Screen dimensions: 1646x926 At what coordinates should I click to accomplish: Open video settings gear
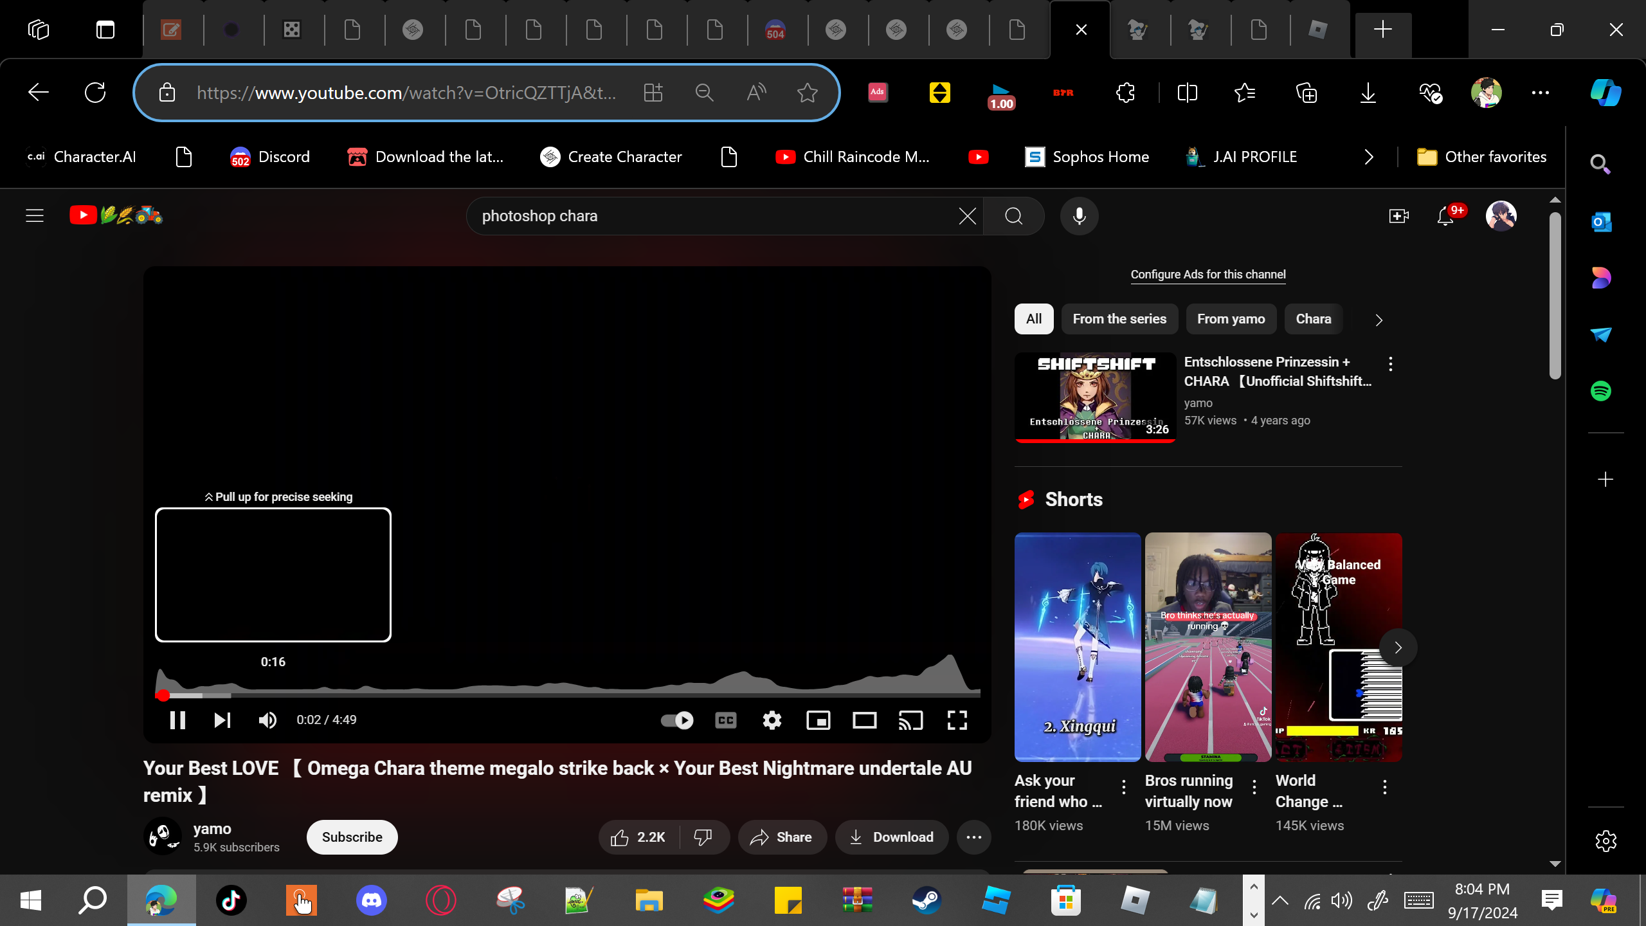pyautogui.click(x=772, y=720)
